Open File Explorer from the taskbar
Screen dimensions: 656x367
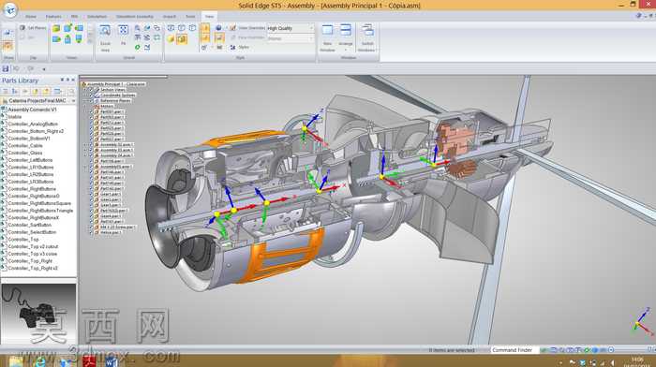pyautogui.click(x=16, y=361)
